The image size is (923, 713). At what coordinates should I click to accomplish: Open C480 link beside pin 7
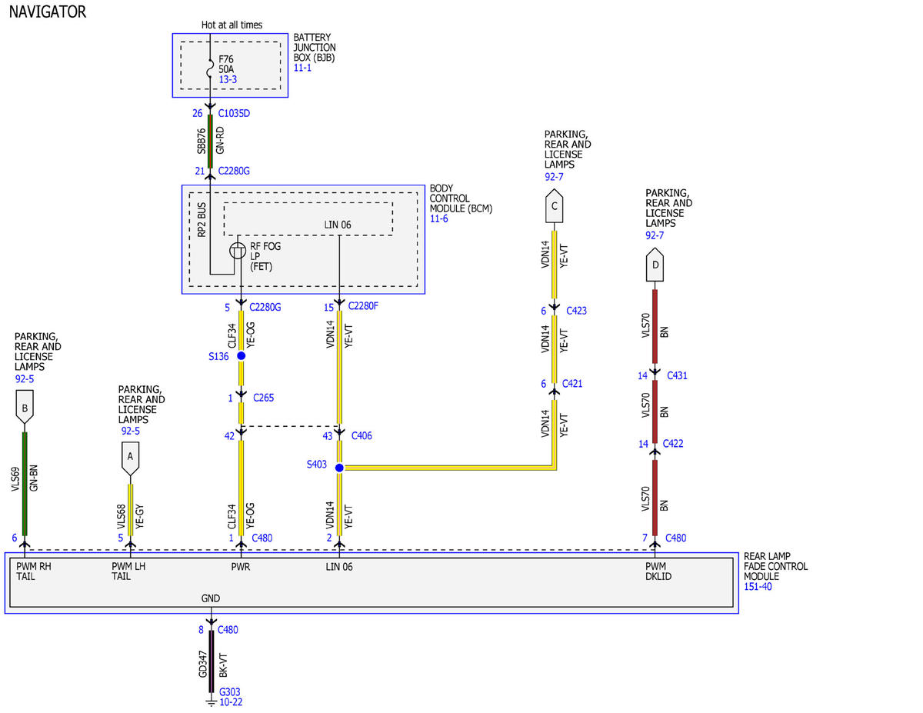[x=676, y=538]
